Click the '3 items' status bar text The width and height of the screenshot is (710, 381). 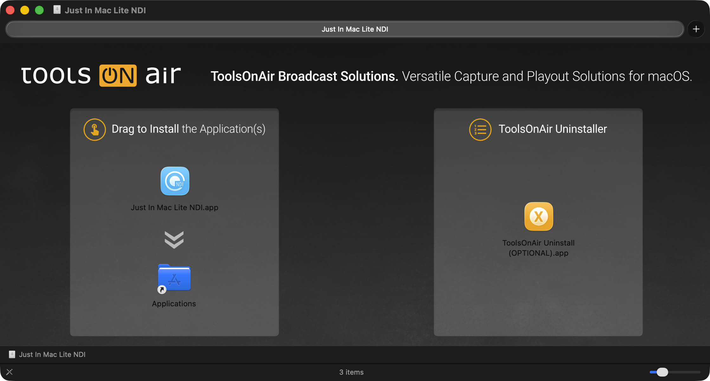pyautogui.click(x=352, y=372)
